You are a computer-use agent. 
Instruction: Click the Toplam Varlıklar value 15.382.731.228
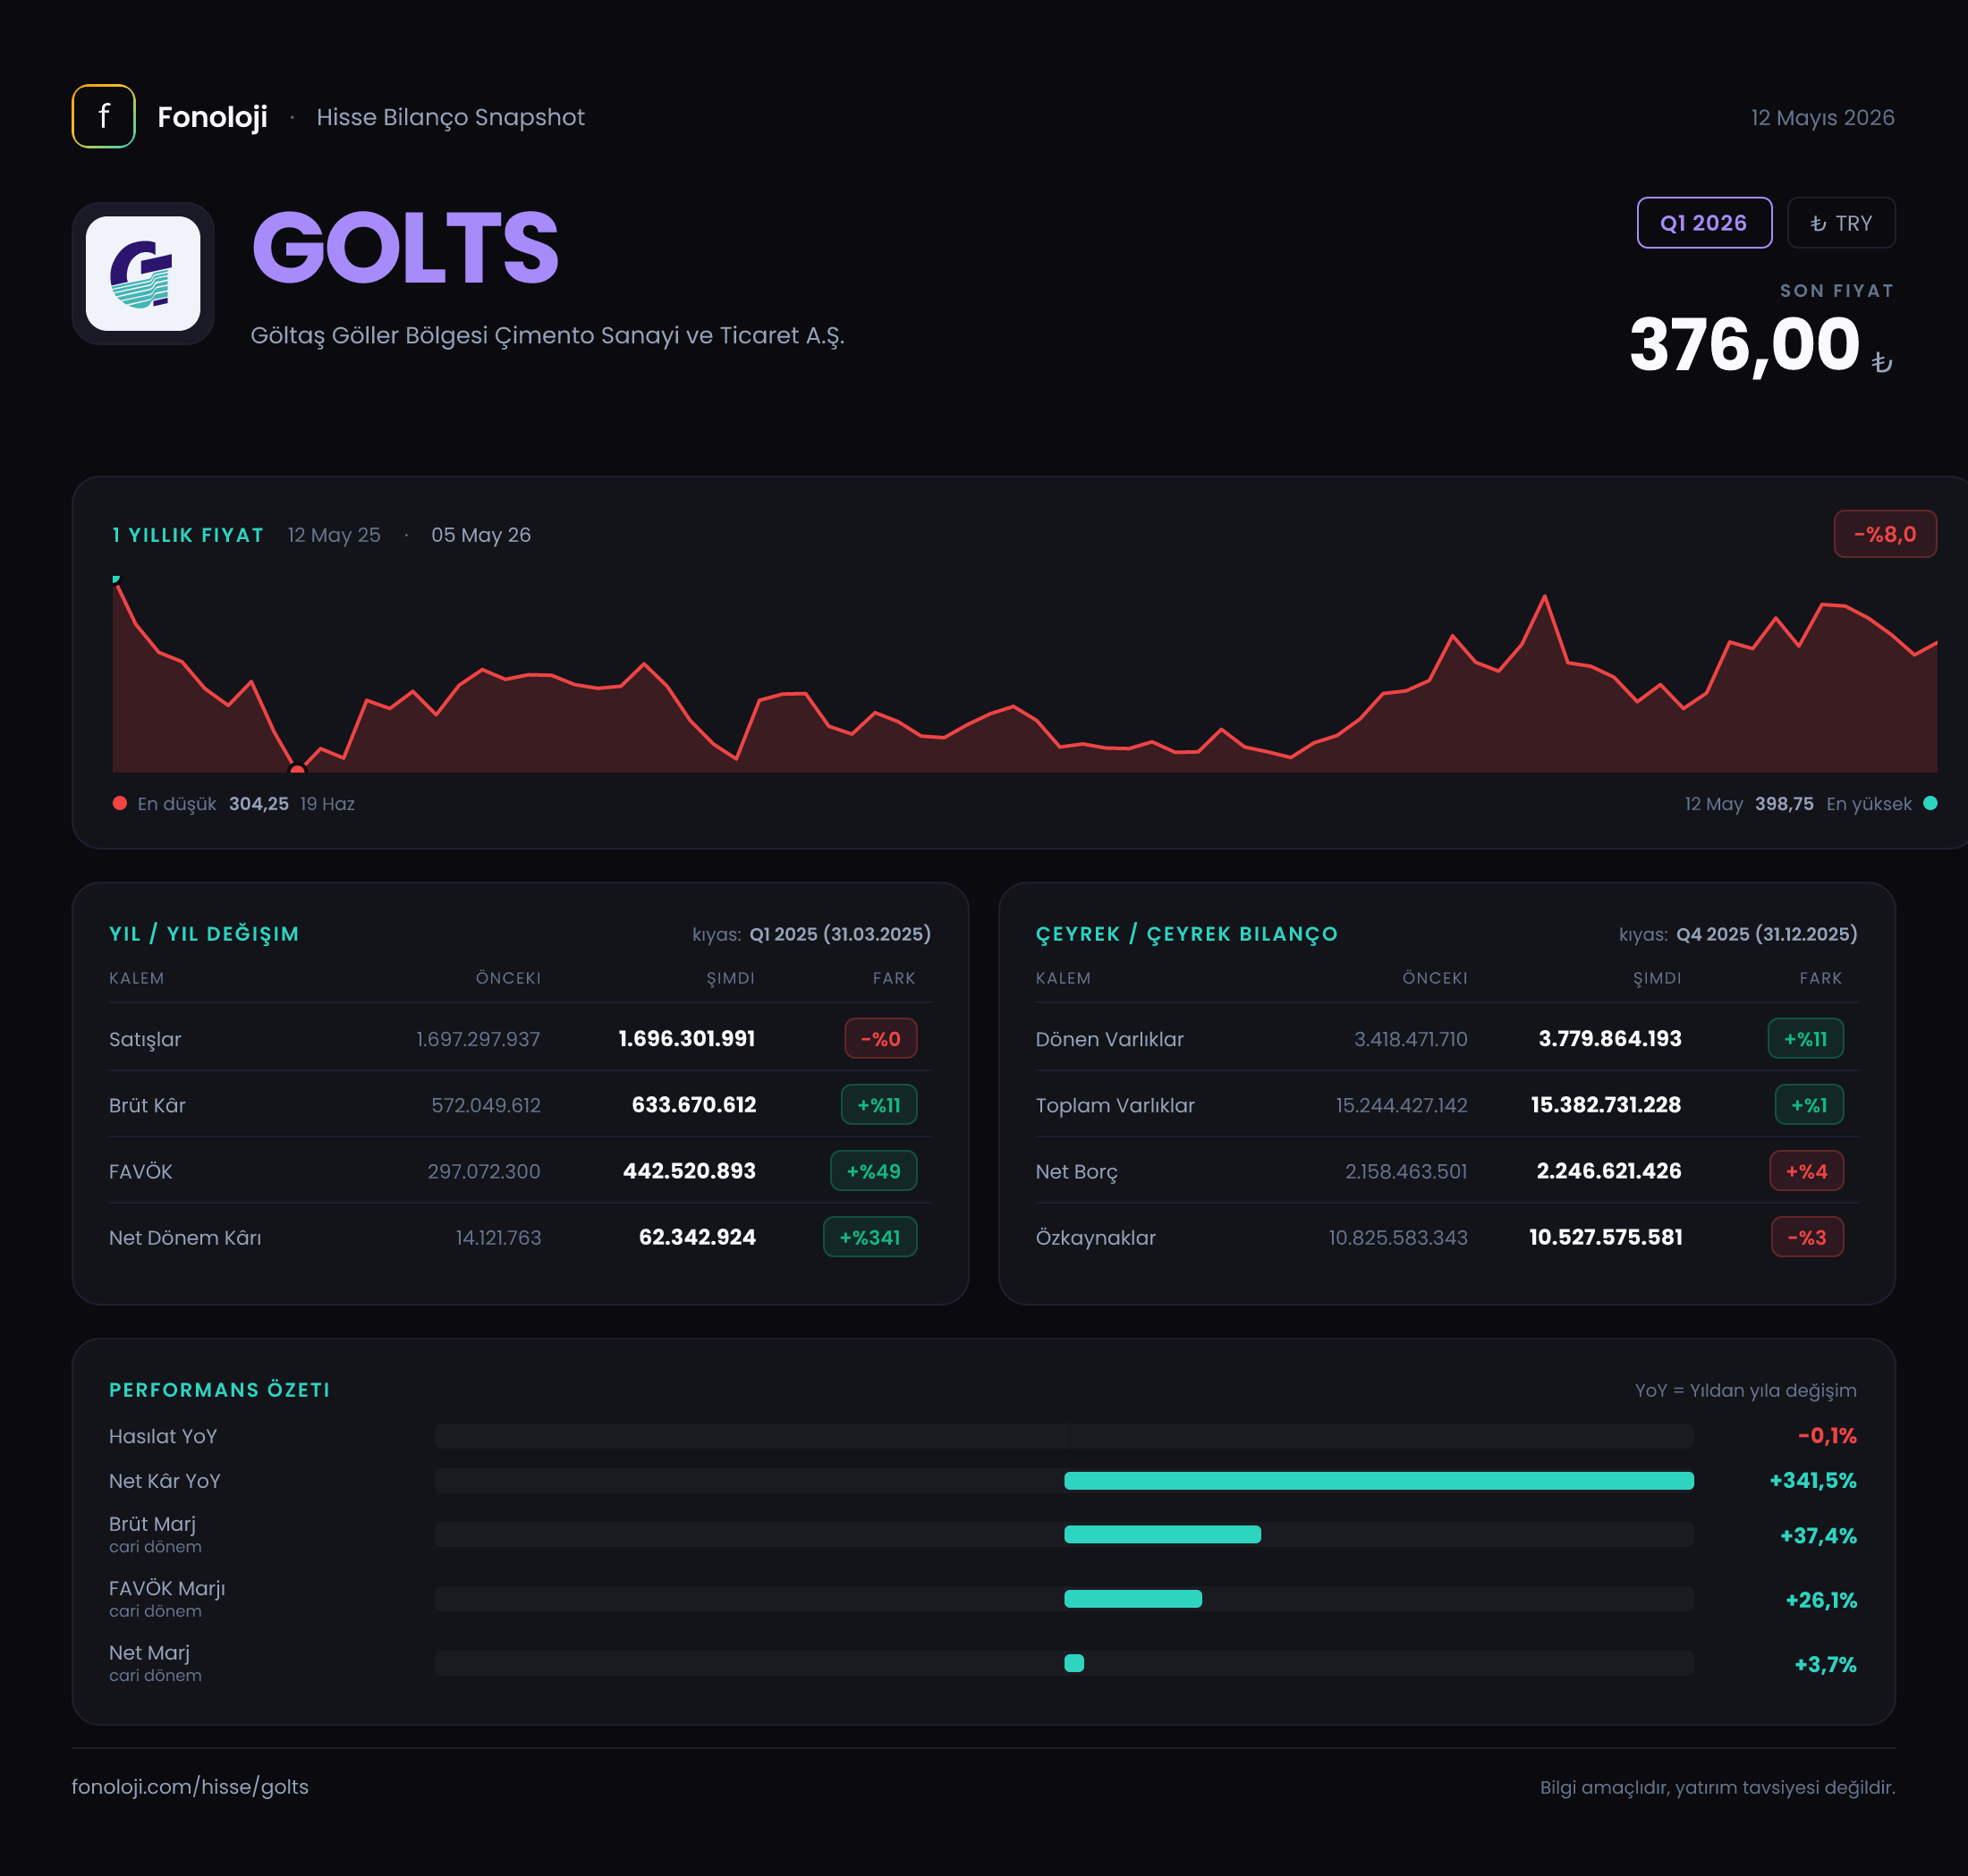[x=1606, y=1104]
